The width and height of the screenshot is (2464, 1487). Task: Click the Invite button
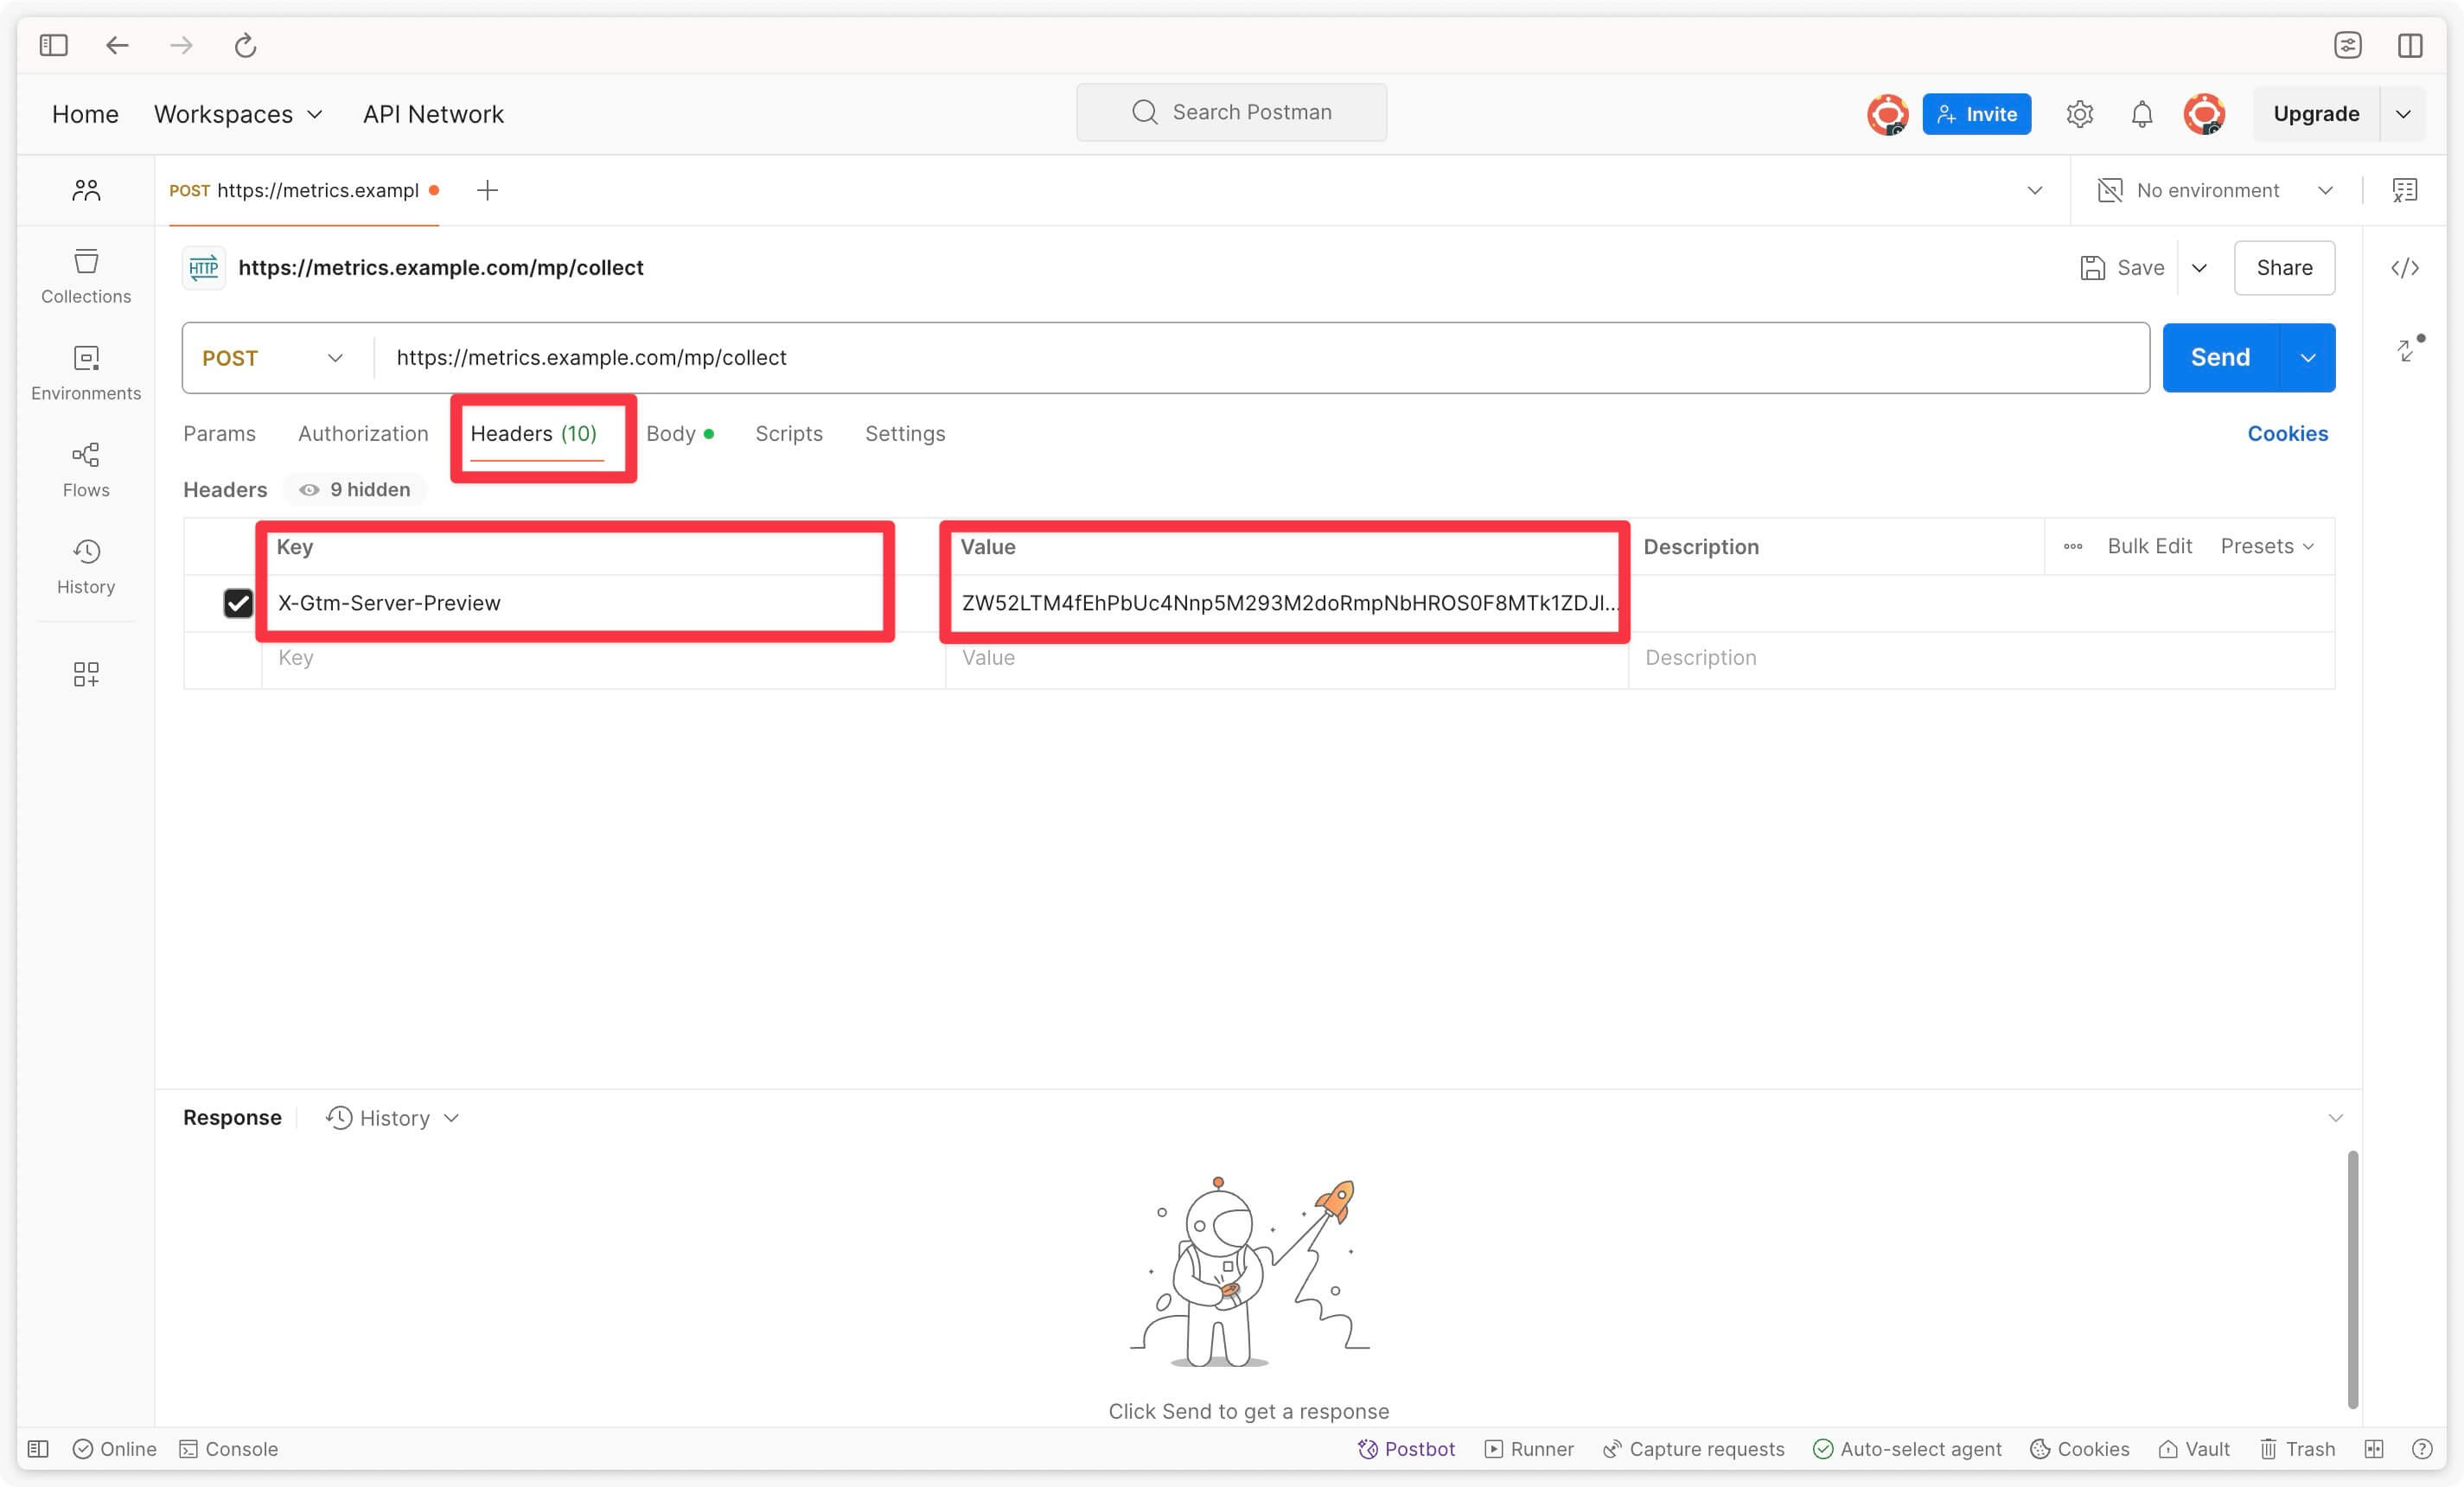tap(1976, 114)
